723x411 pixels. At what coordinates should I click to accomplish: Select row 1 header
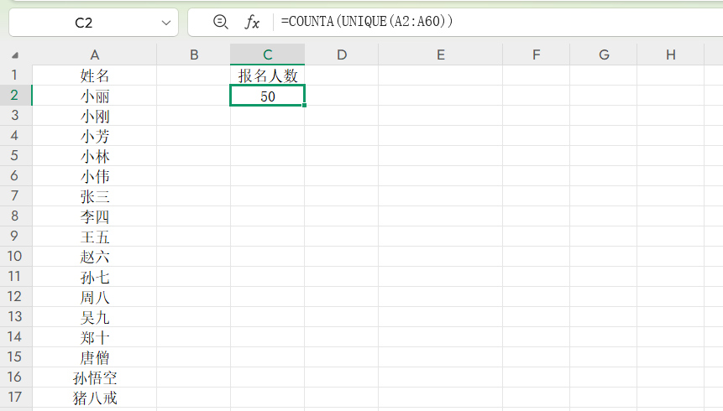(x=15, y=75)
